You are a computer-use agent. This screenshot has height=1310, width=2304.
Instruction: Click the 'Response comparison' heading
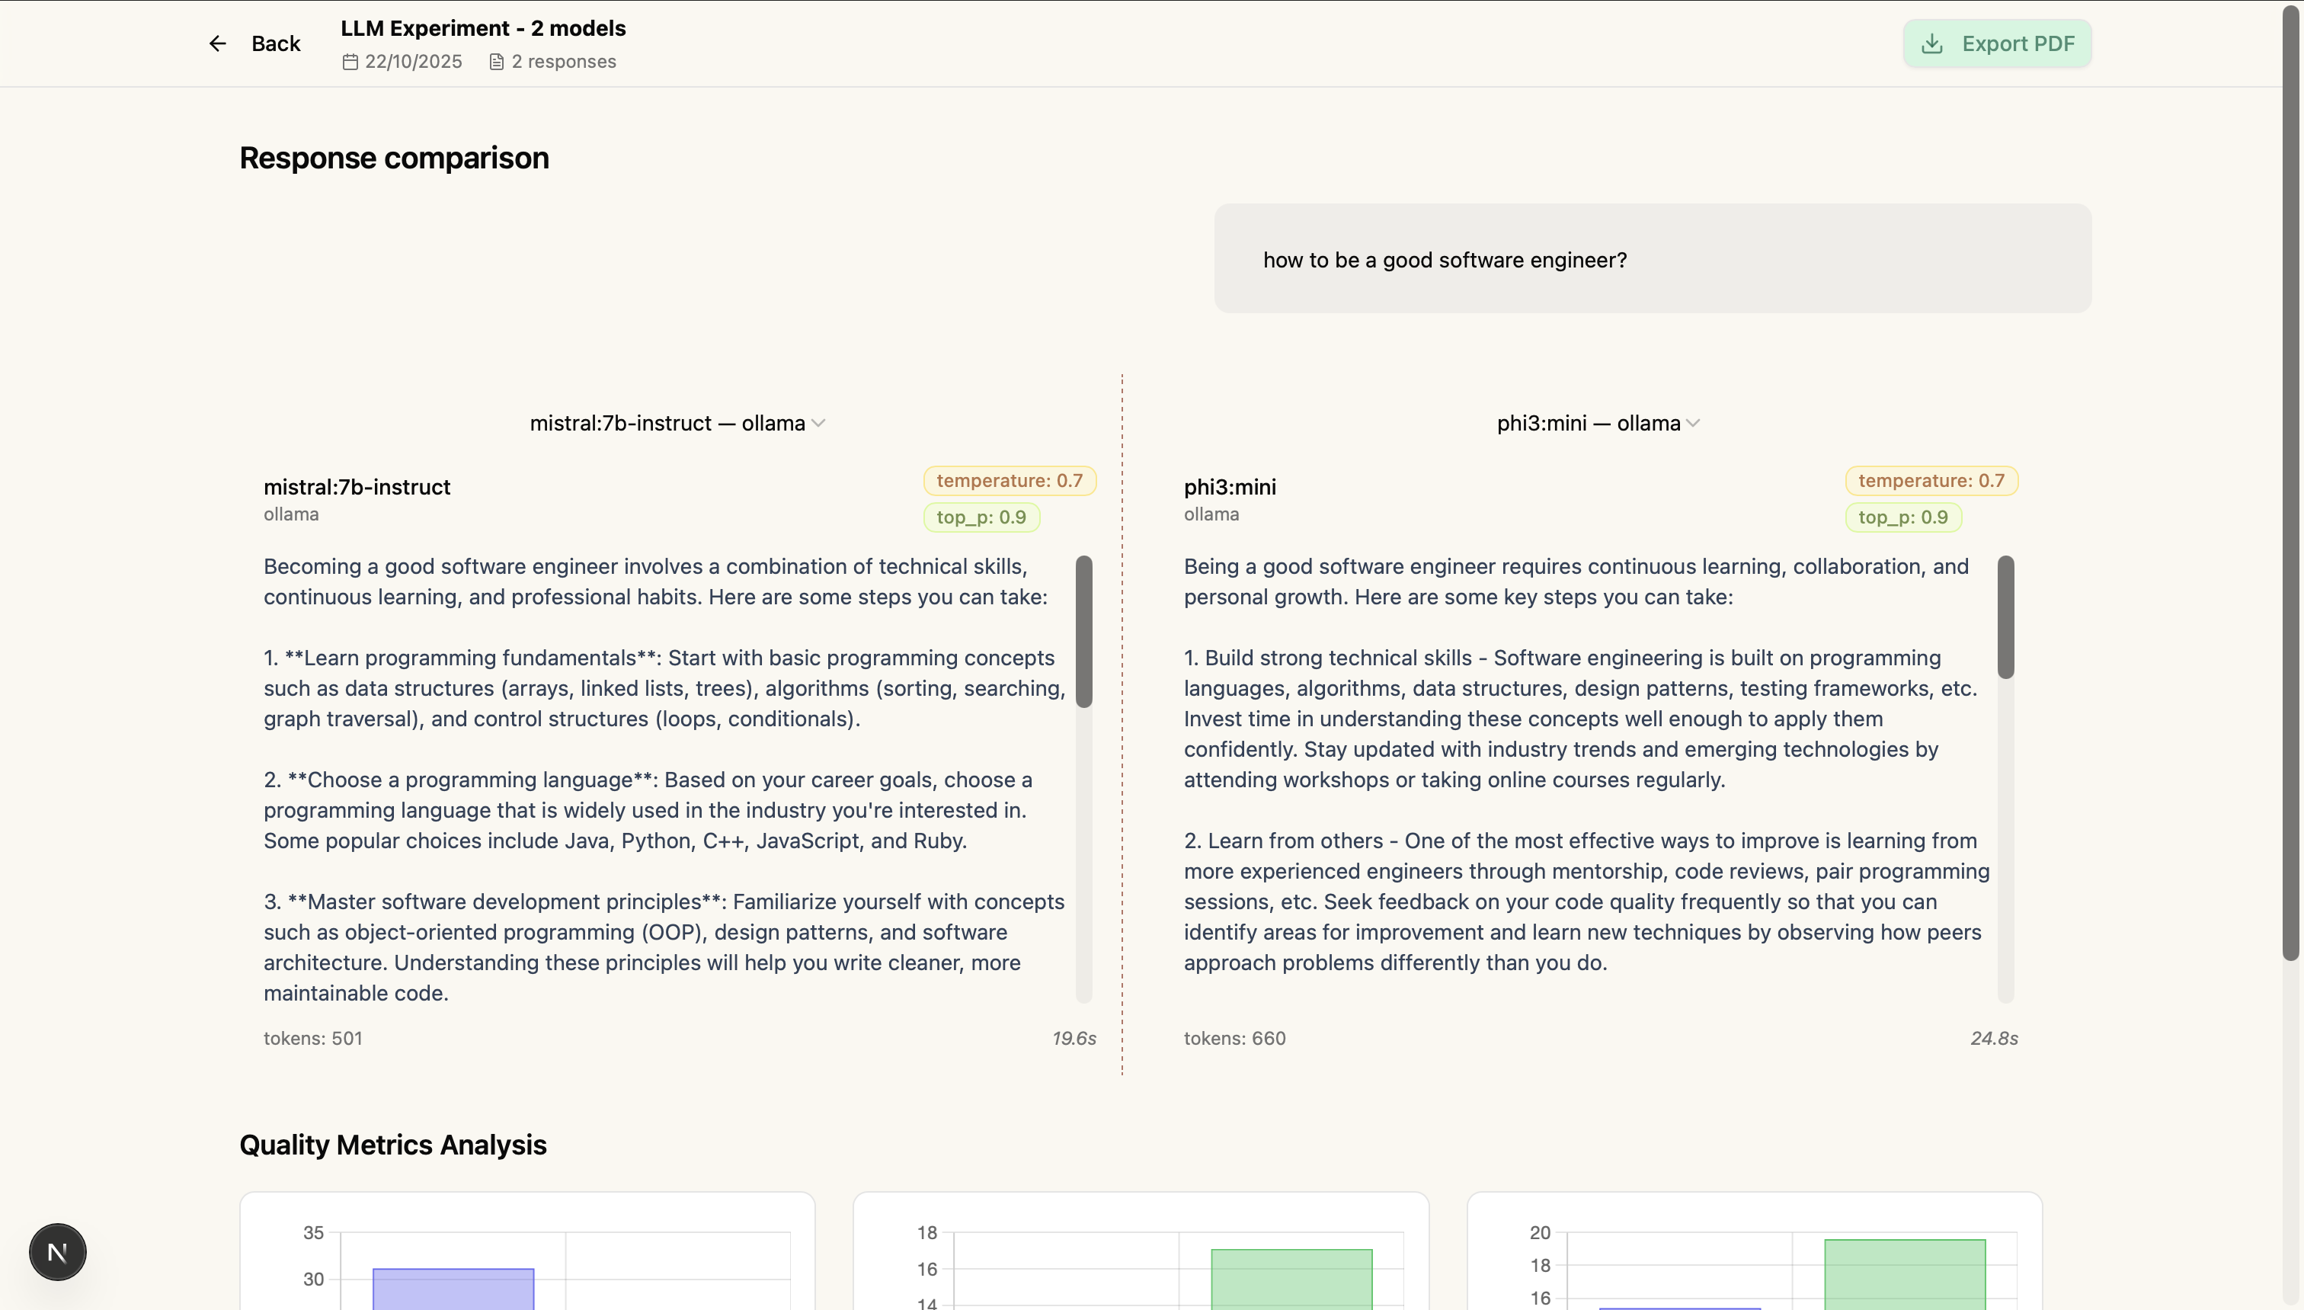(x=394, y=159)
